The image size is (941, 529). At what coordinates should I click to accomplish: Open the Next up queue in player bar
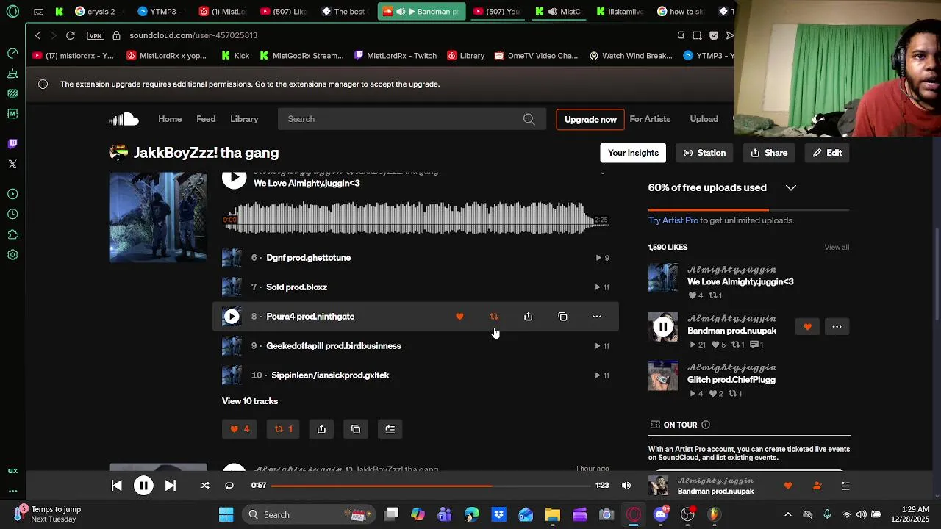(845, 486)
